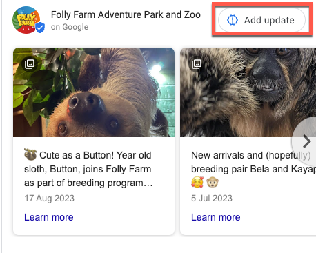
Task: Open the sloth photo thumbnail
Action: [x=94, y=92]
